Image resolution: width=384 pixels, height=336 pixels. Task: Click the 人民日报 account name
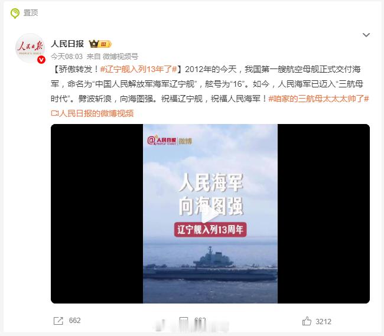[67, 44]
